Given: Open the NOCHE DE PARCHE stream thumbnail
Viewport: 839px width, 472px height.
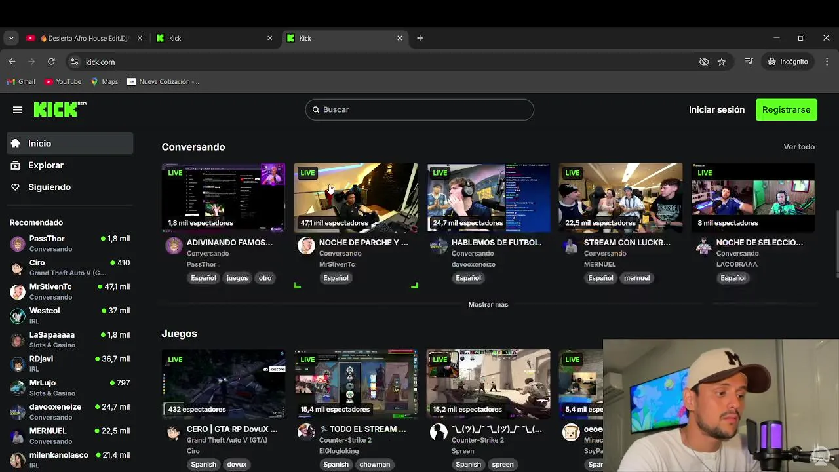Looking at the screenshot, I should pyautogui.click(x=356, y=197).
